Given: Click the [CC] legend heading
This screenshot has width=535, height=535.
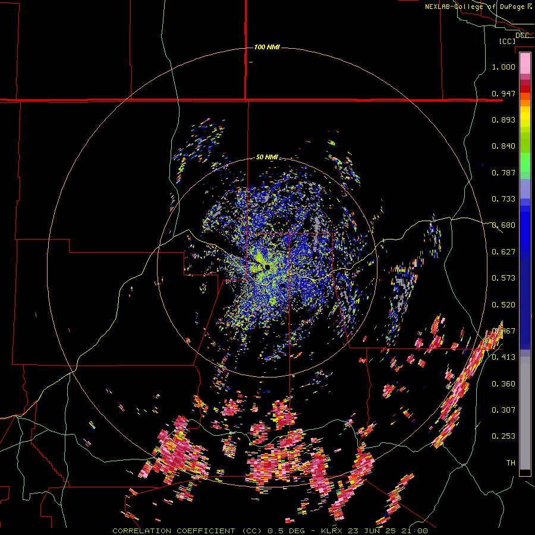Looking at the screenshot, I should 507,41.
